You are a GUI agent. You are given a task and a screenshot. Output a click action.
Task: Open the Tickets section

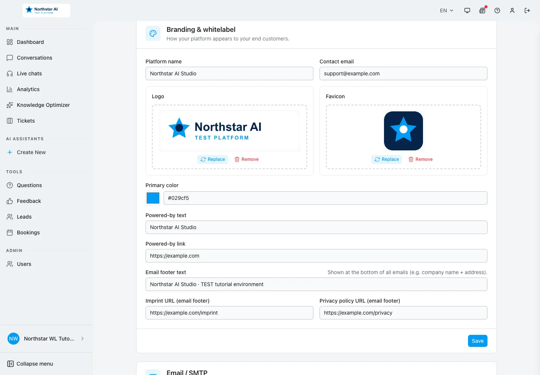click(x=46, y=121)
